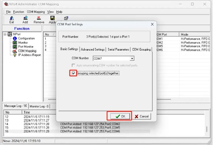Open the Function menu
Viewport: 213px width, 145px height.
pyautogui.click(x=18, y=12)
